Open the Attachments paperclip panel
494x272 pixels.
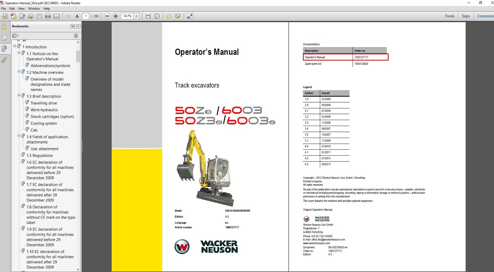pos(4,60)
